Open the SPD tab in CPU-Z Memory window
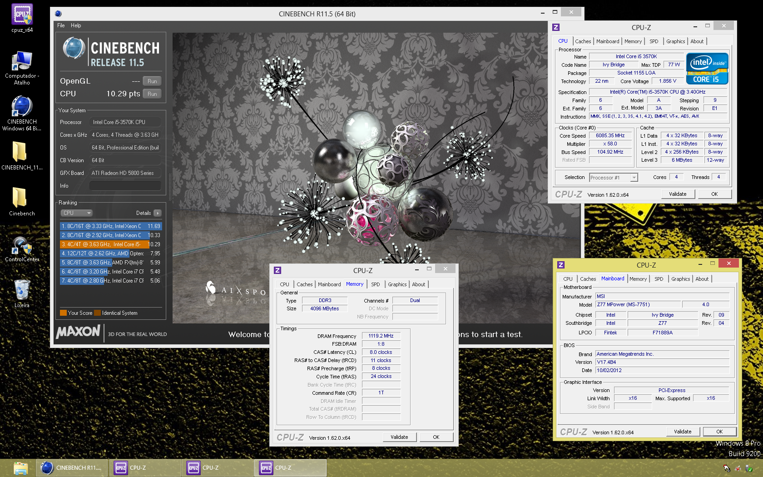Image resolution: width=763 pixels, height=477 pixels. (x=376, y=284)
